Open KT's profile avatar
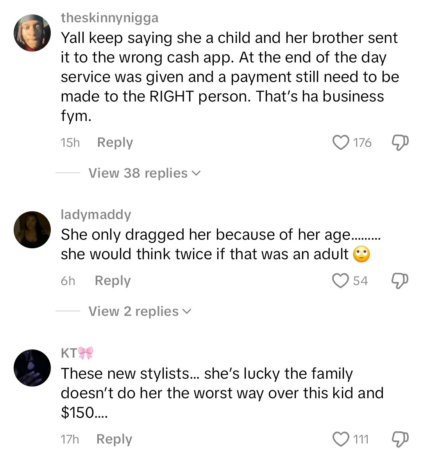422x449 pixels. click(32, 368)
